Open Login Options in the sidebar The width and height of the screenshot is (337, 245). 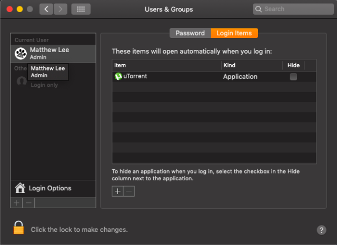tap(50, 188)
